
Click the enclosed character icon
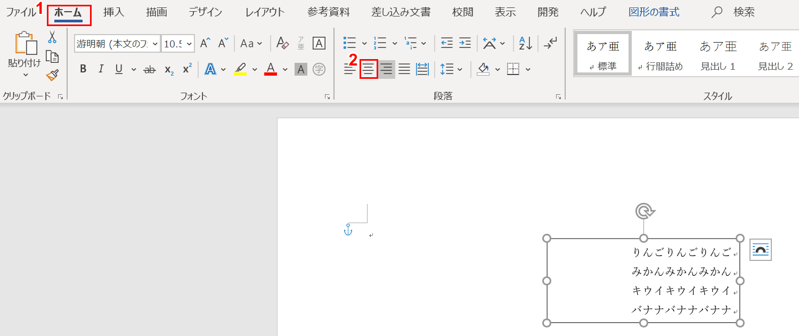pos(319,69)
